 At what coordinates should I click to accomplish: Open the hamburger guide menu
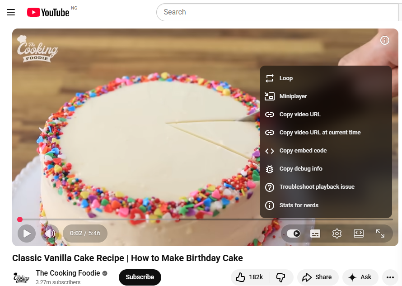click(11, 12)
